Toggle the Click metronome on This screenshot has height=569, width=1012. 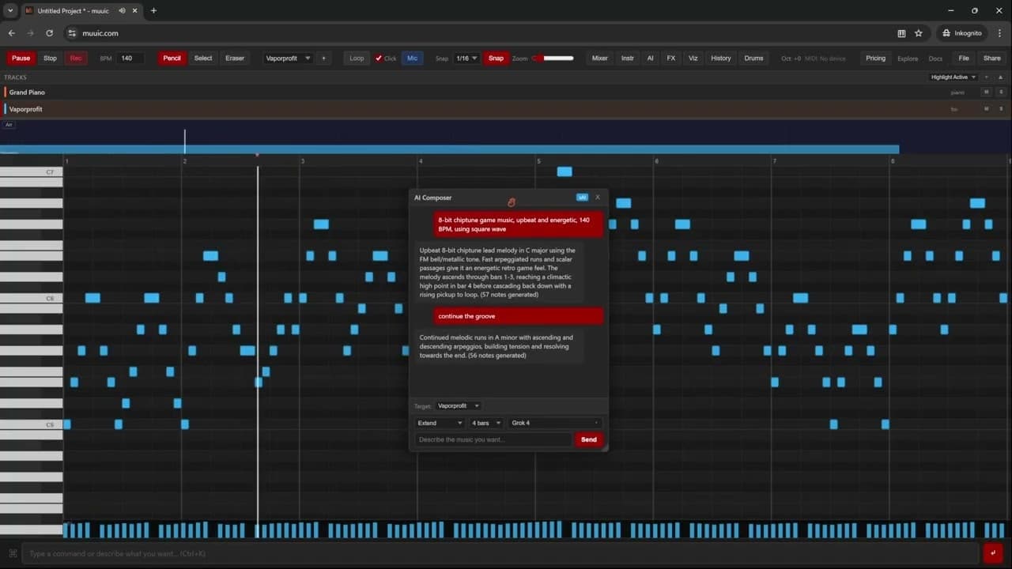385,58
